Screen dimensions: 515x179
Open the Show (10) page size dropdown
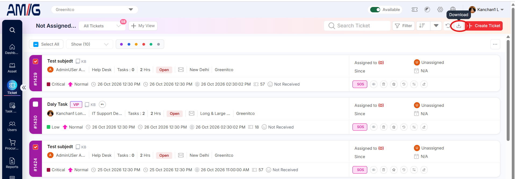[x=90, y=44]
